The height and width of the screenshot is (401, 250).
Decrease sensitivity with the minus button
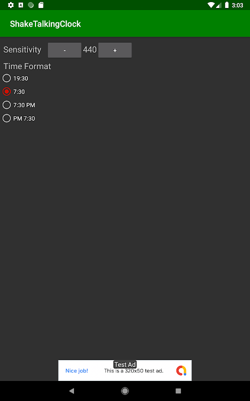[x=64, y=50]
